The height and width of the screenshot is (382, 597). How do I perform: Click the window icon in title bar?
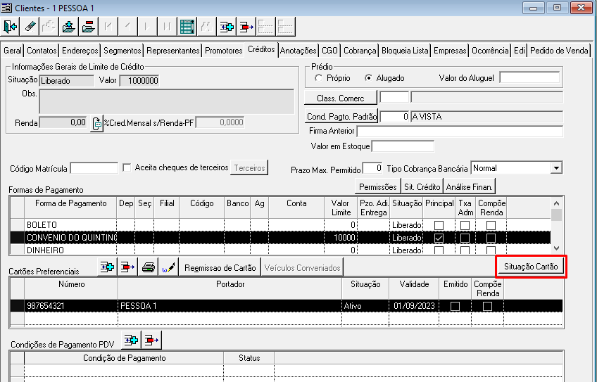[6, 8]
